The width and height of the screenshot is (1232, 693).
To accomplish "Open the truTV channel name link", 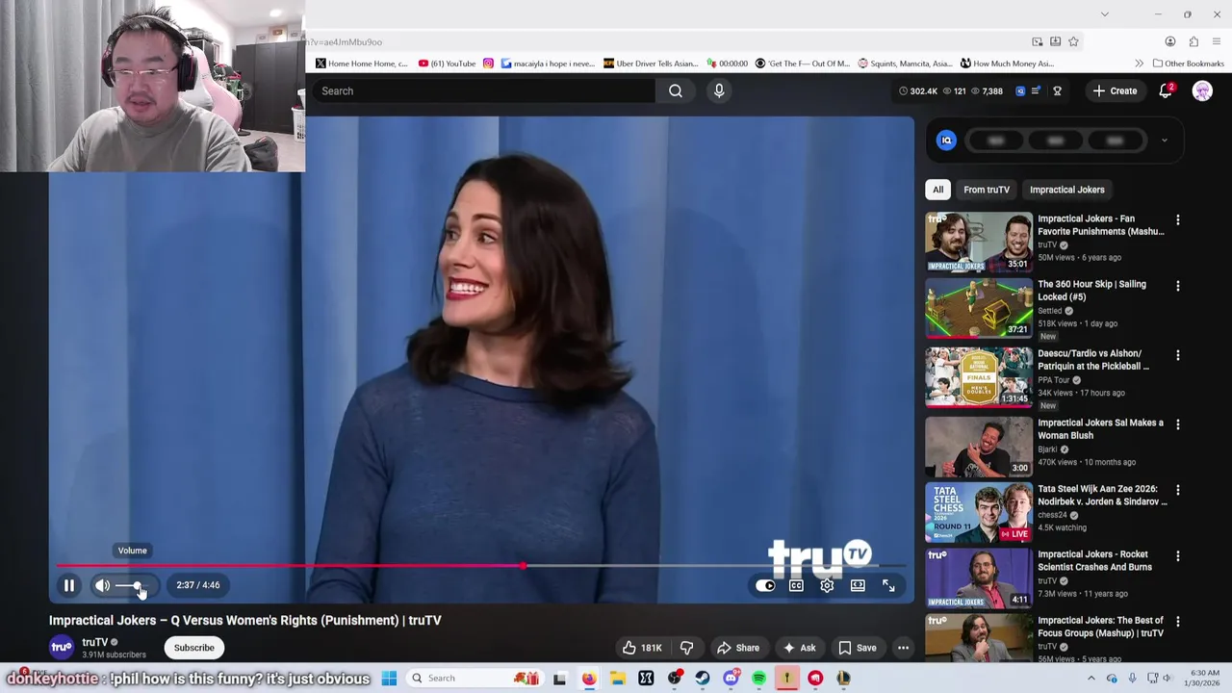I will [94, 642].
